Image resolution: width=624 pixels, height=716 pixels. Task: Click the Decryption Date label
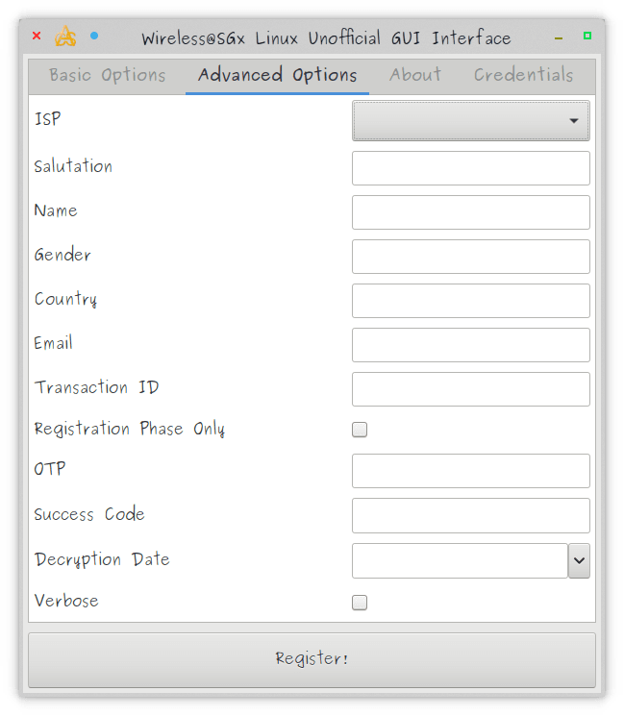coord(102,560)
